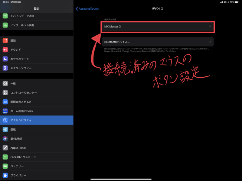Image resolution: width=242 pixels, height=181 pixels.
Task: Select インターネット共有 in the sidebar
Action: (x=37, y=25)
